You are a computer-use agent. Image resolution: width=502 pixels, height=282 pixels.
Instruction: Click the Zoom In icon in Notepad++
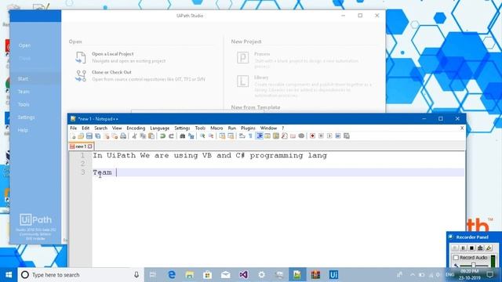pyautogui.click(x=202, y=136)
